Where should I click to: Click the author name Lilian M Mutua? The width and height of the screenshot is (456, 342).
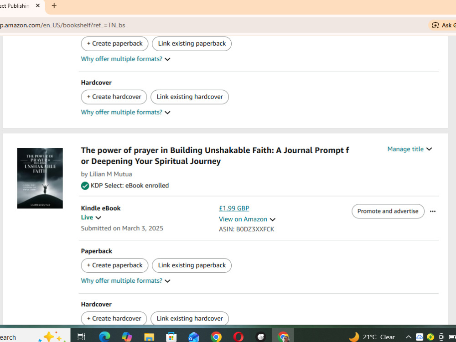110,174
